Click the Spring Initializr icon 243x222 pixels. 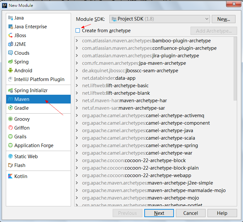(10, 90)
